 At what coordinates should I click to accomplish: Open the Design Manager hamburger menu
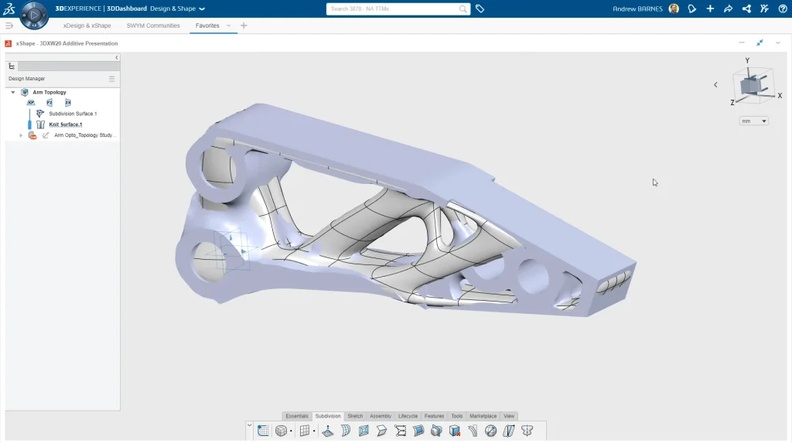click(111, 79)
